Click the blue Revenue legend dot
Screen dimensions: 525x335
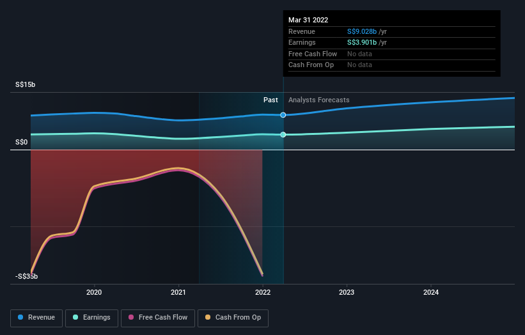[x=21, y=317]
